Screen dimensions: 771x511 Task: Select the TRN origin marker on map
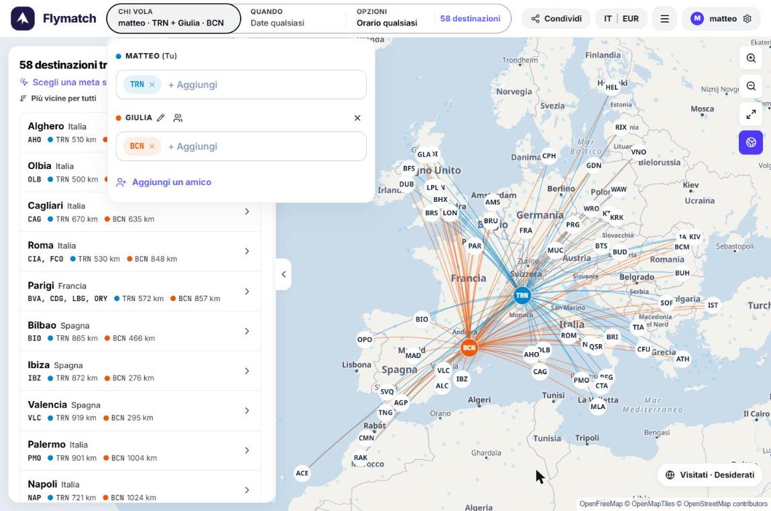point(522,296)
